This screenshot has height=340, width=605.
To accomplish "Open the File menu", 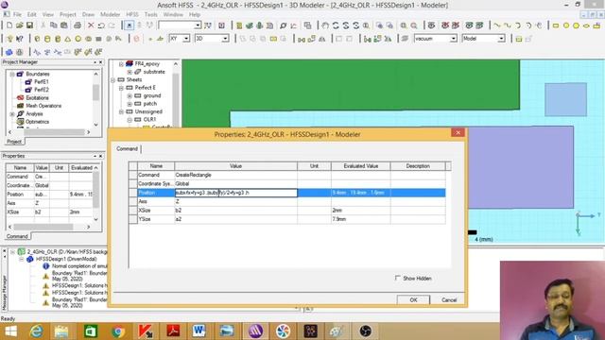I will pos(17,14).
